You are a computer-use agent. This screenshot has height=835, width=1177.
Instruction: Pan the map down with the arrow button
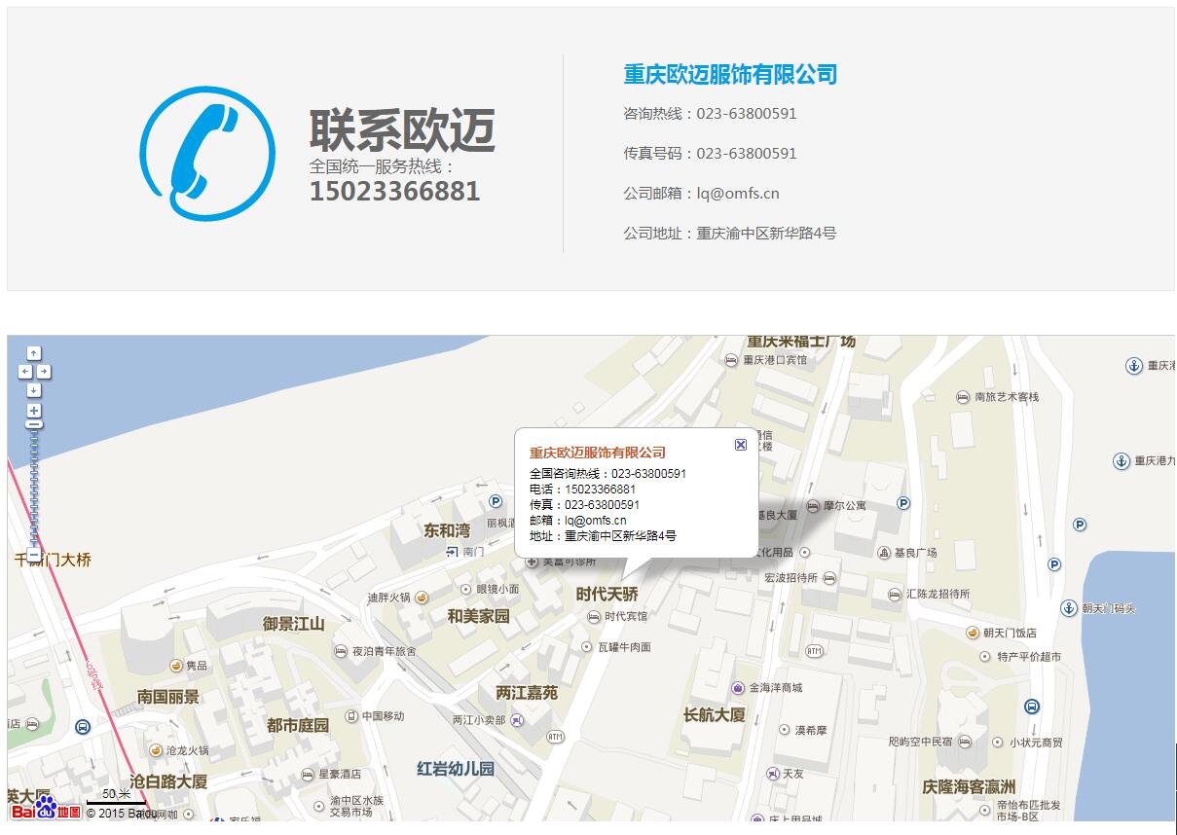[34, 390]
